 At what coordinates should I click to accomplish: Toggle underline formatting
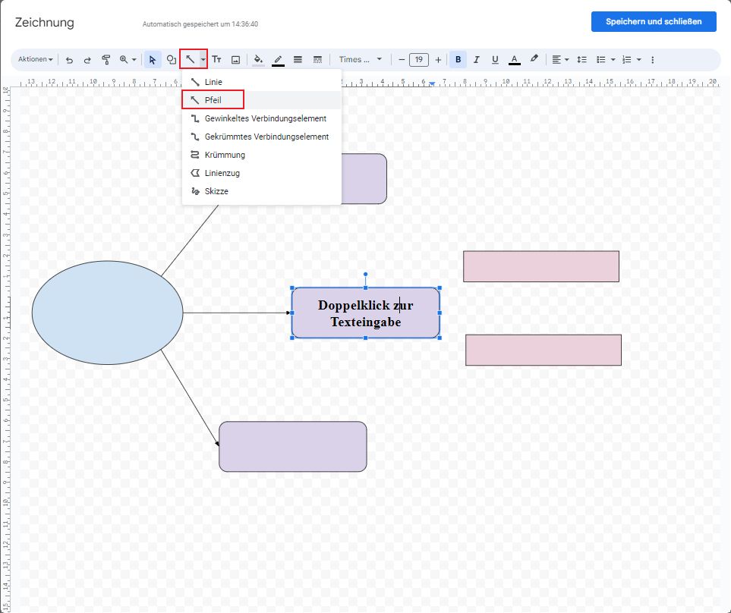[x=495, y=60]
